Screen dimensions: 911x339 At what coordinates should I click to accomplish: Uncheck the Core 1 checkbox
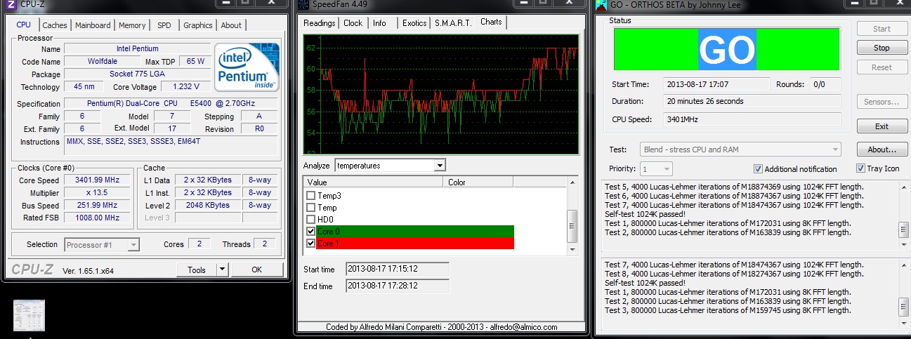point(311,244)
